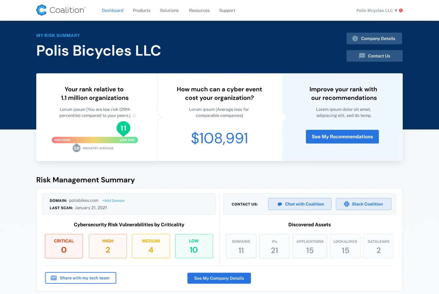Click the INDUSTRY AVERAGE label
The height and width of the screenshot is (294, 439).
tap(98, 148)
